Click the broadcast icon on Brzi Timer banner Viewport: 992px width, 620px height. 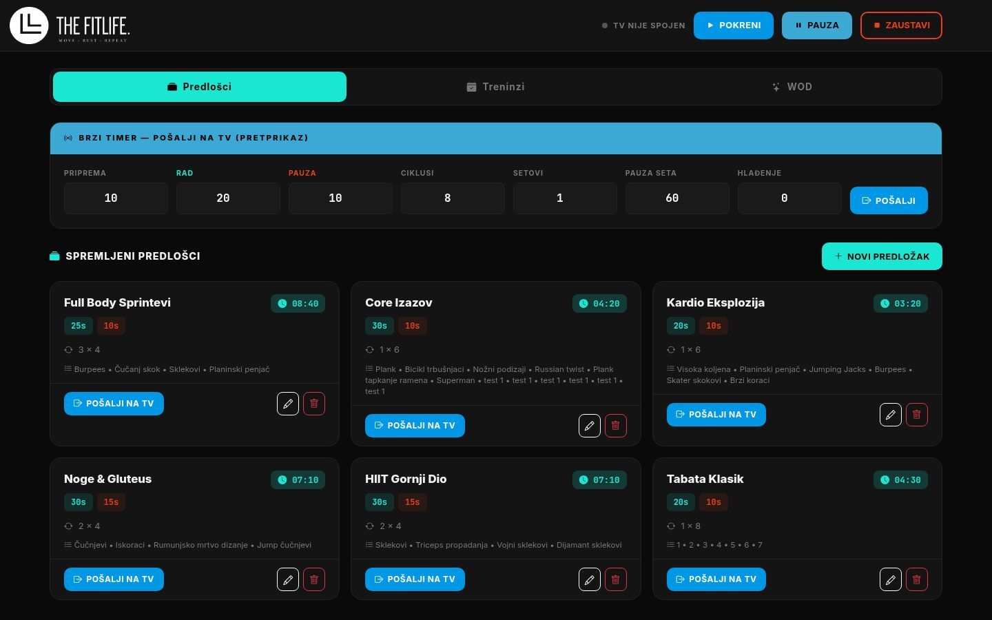[x=68, y=138]
